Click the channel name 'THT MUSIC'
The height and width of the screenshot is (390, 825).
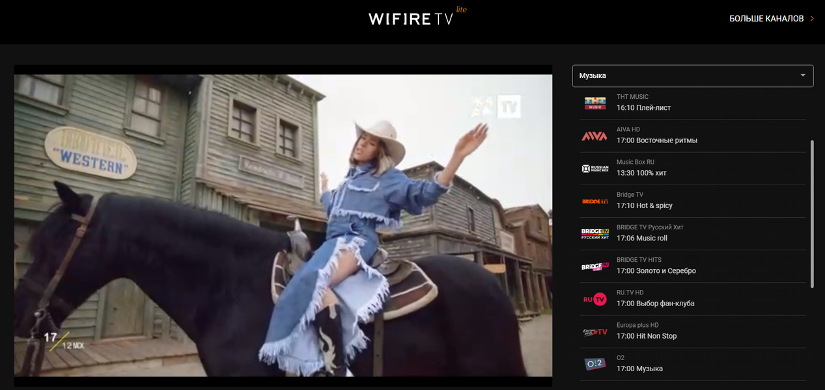632,97
